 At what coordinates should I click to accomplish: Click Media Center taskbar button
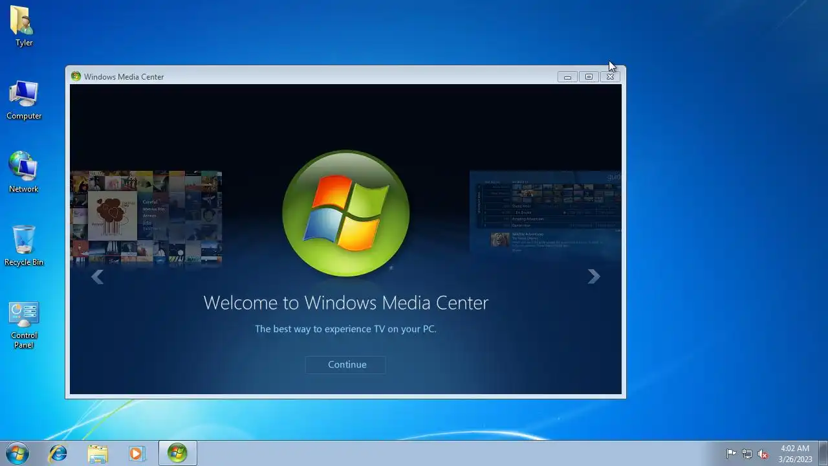click(x=177, y=454)
